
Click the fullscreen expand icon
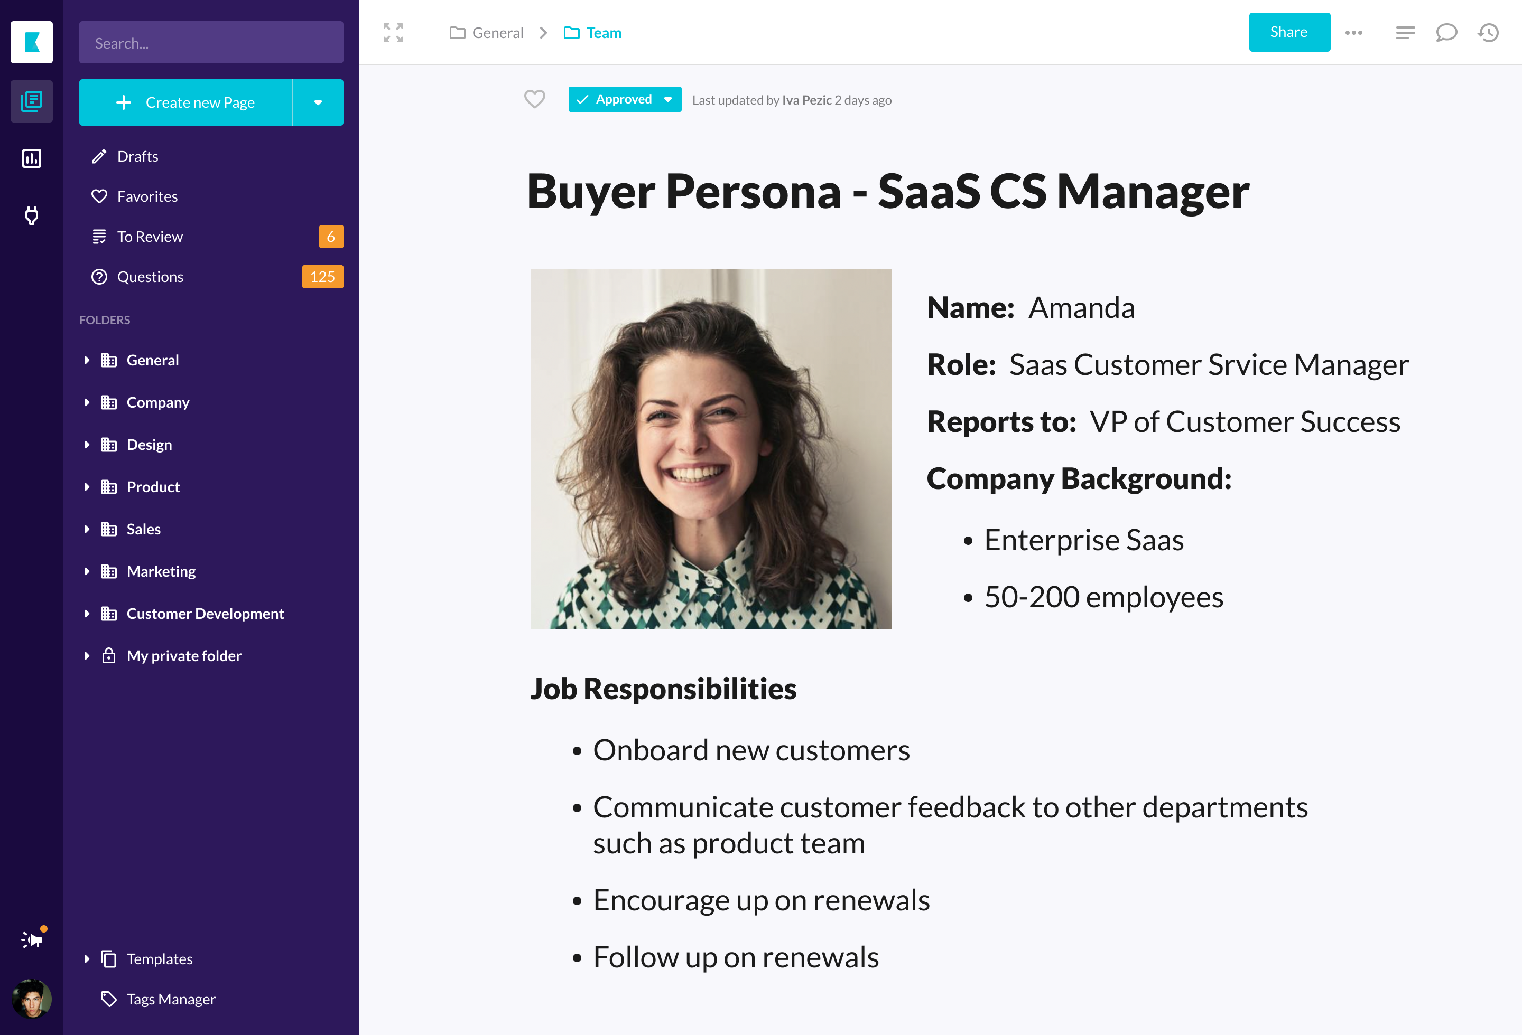coord(393,33)
